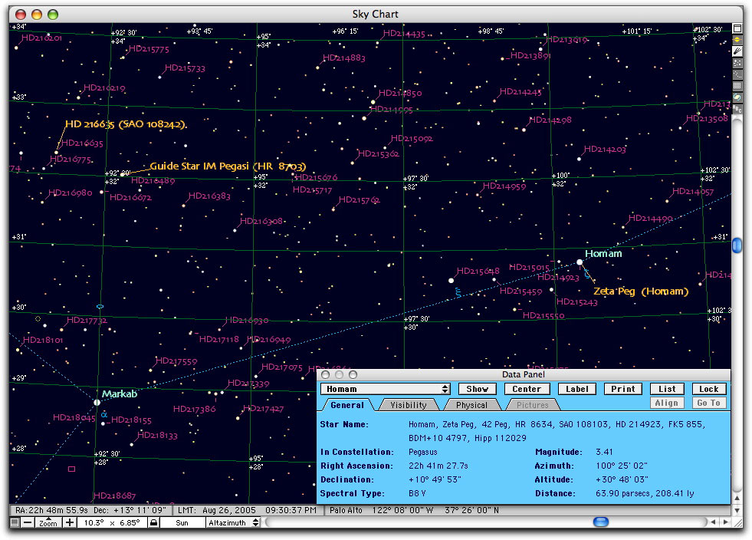The image size is (752, 540).
Task: Click the zoom in plus button
Action: 70,522
